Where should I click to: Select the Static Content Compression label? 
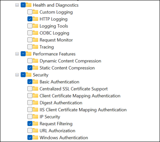pyautogui.click(x=67, y=68)
